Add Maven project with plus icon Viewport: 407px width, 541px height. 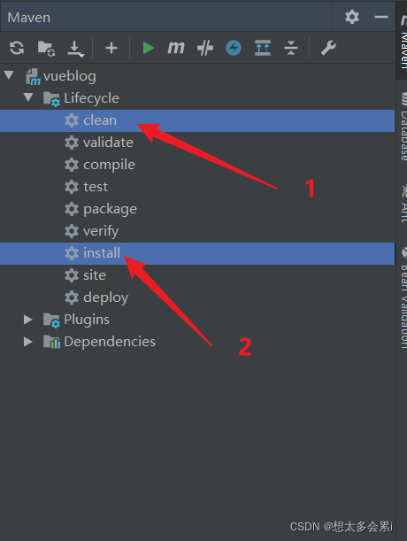click(111, 48)
